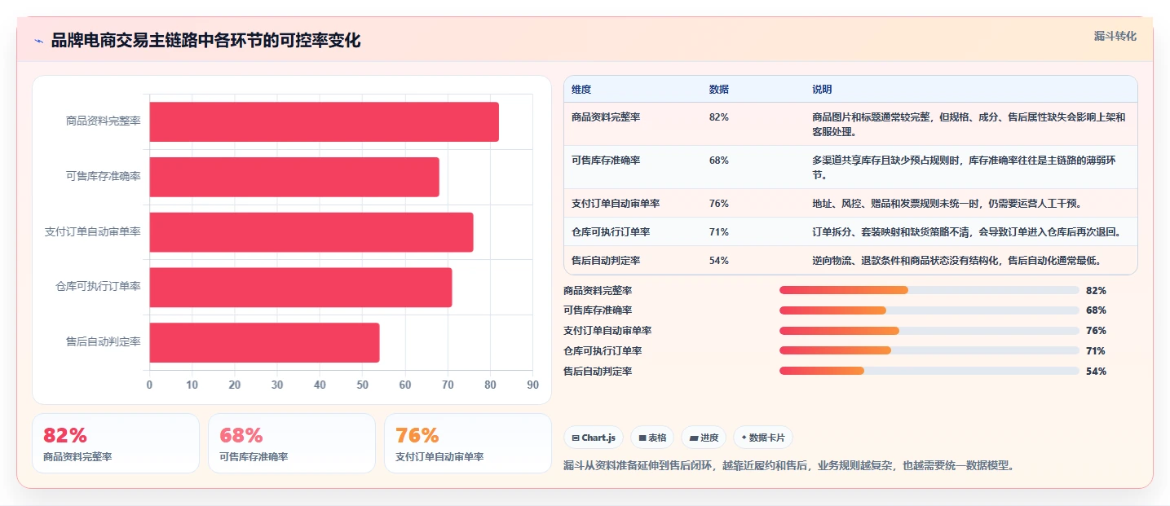This screenshot has height=506, width=1170.
Task: Click the 71% value after its progress bar
Action: pos(1096,351)
